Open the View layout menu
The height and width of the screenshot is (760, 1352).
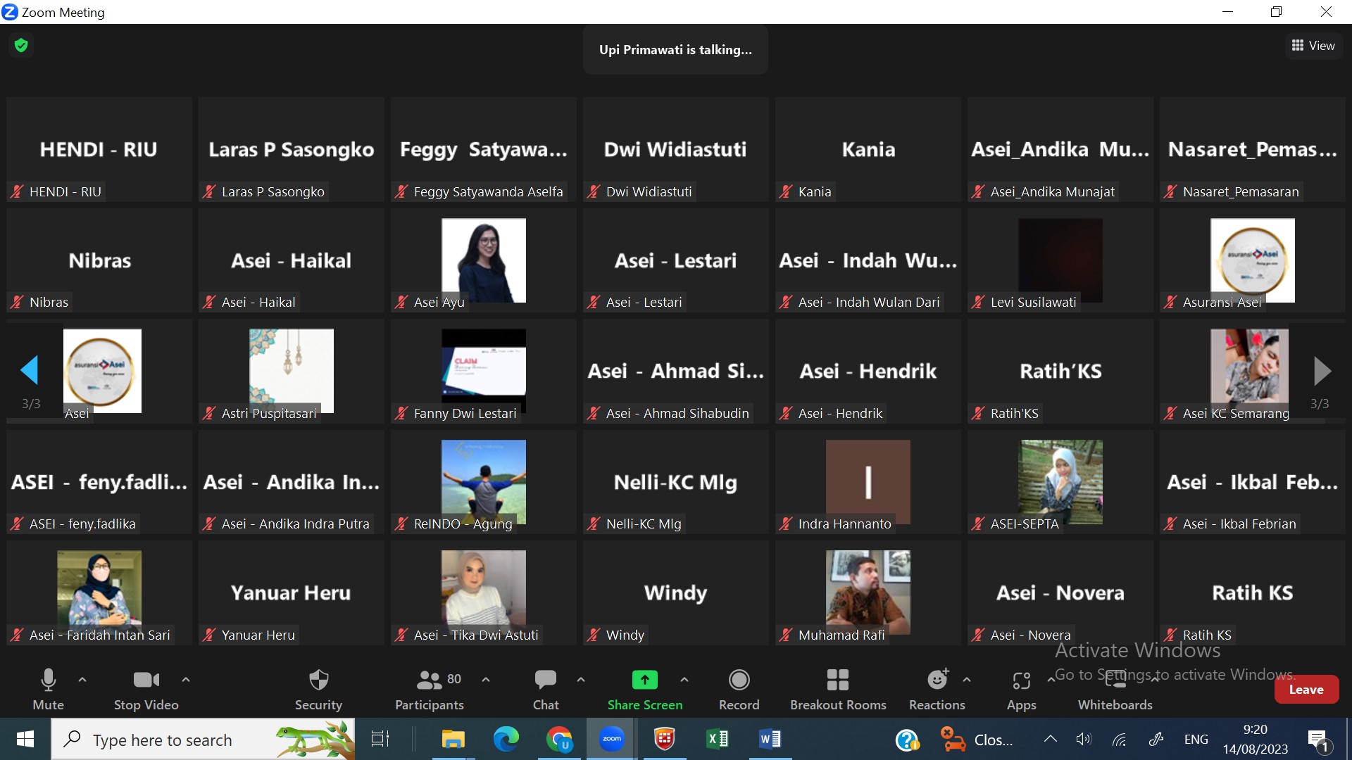tap(1313, 46)
